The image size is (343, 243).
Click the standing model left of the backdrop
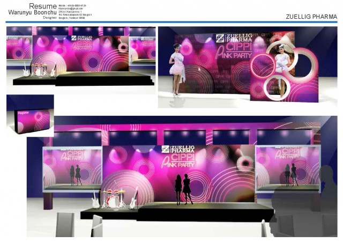click(177, 69)
